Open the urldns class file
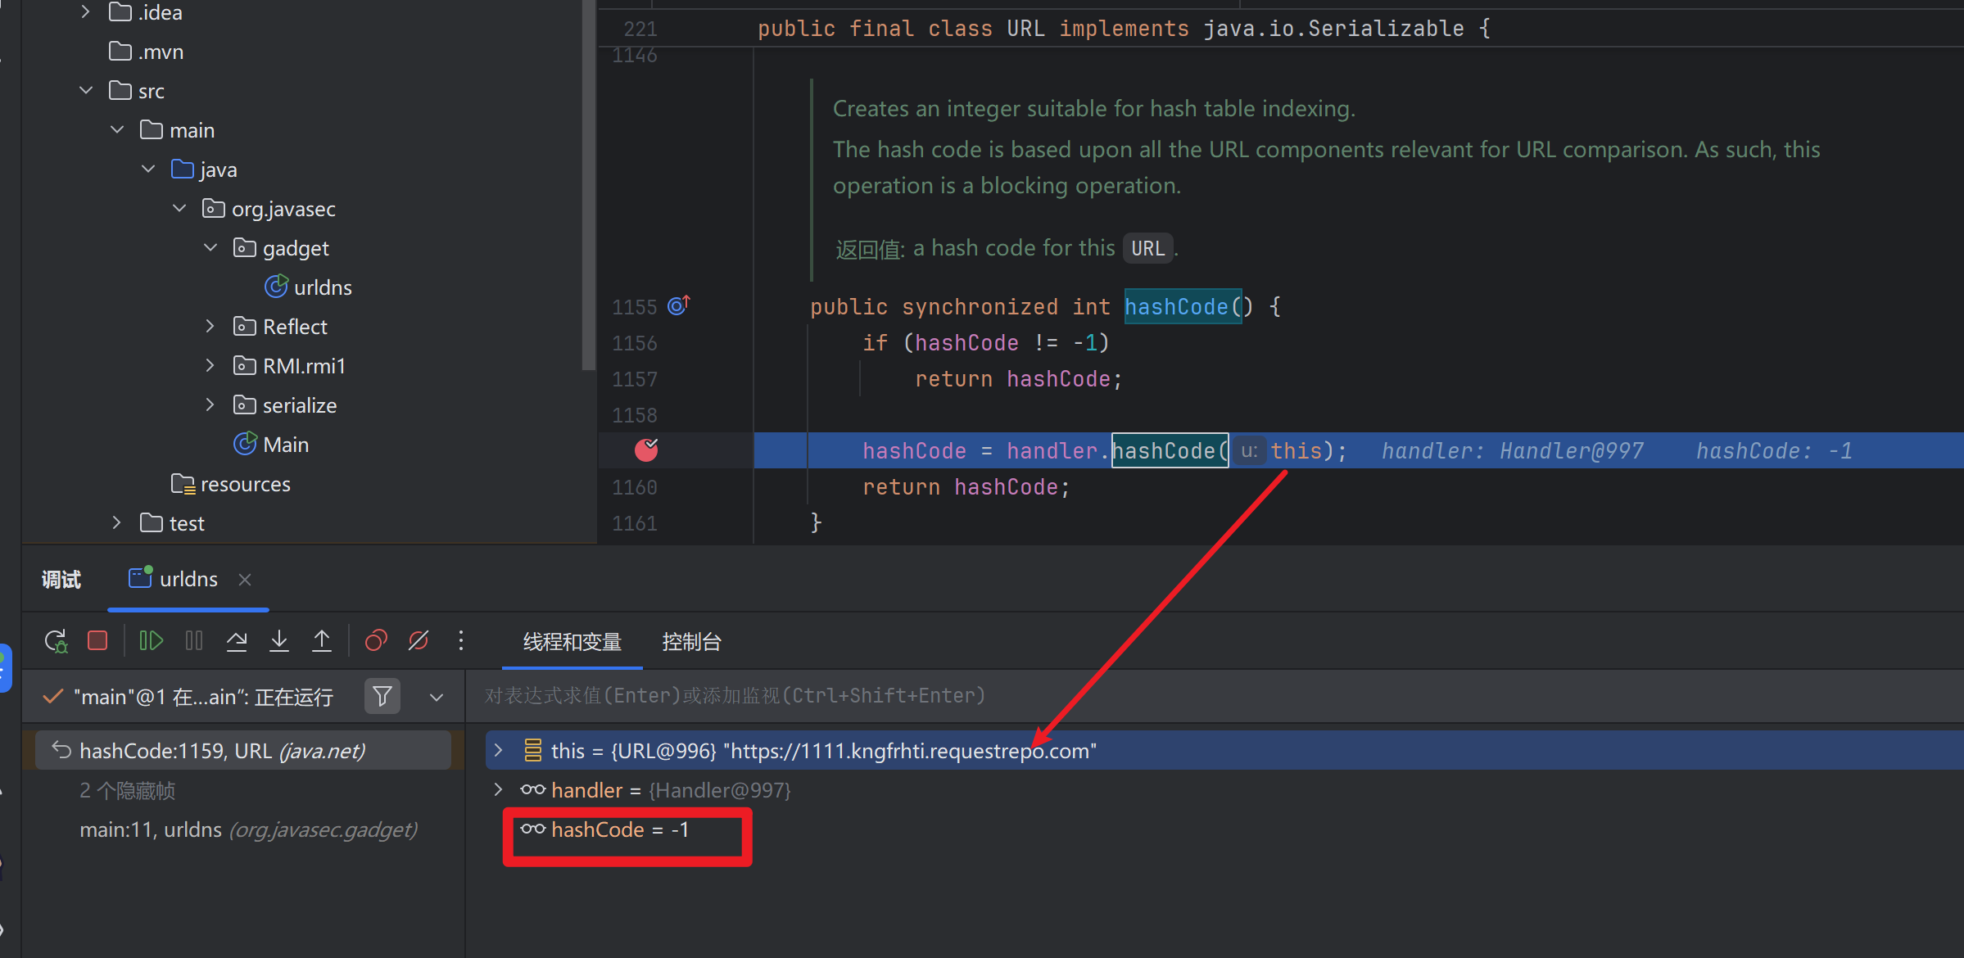This screenshot has height=958, width=1964. (x=322, y=287)
